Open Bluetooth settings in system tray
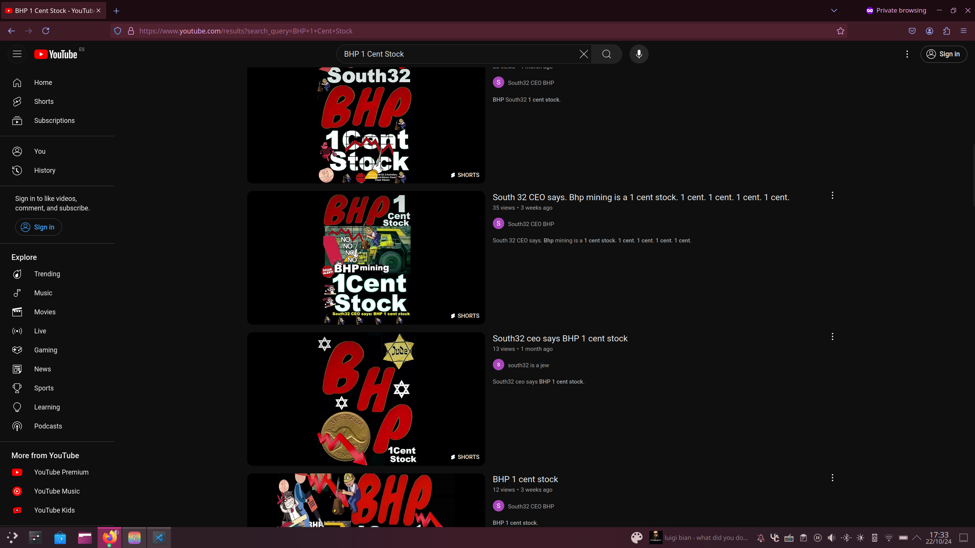Screen dimensions: 975x548 tap(846, 538)
